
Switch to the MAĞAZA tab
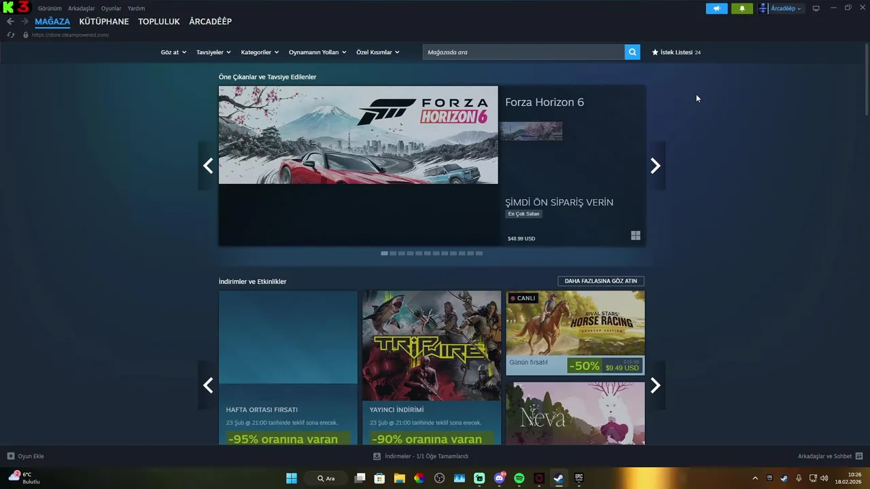(x=52, y=22)
